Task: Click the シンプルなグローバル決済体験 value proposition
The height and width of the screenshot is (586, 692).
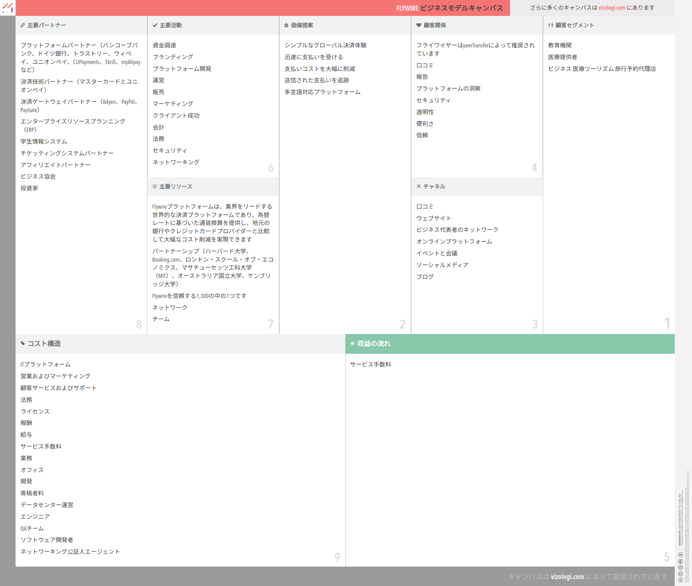Action: click(x=325, y=45)
